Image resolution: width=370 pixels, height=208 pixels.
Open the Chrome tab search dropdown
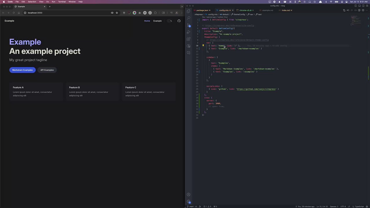tap(182, 6)
